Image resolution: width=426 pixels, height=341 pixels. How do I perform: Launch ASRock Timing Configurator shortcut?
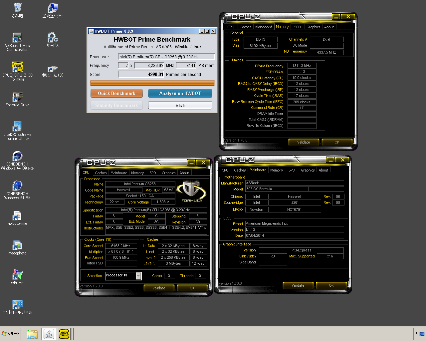tap(17, 42)
